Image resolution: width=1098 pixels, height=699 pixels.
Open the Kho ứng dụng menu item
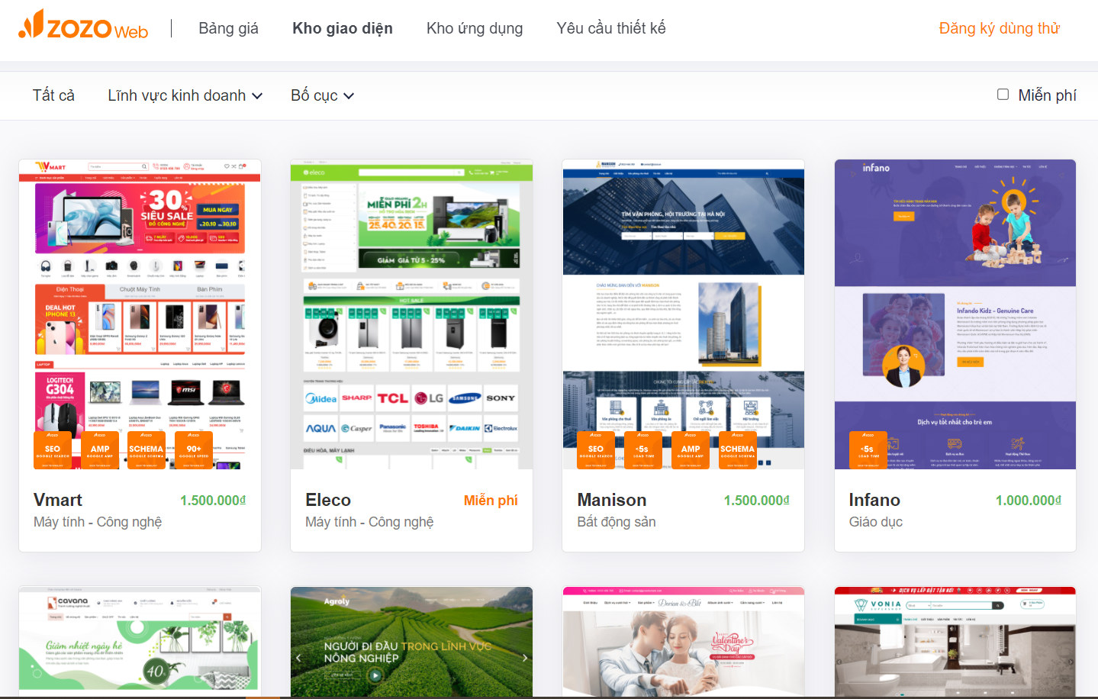coord(474,28)
